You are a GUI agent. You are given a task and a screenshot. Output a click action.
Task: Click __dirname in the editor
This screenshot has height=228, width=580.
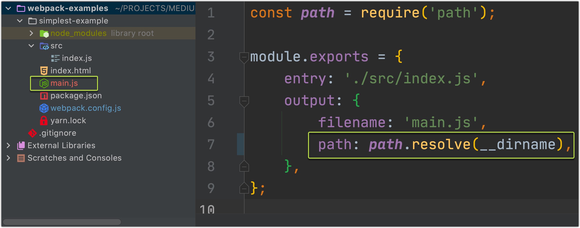pyautogui.click(x=517, y=145)
